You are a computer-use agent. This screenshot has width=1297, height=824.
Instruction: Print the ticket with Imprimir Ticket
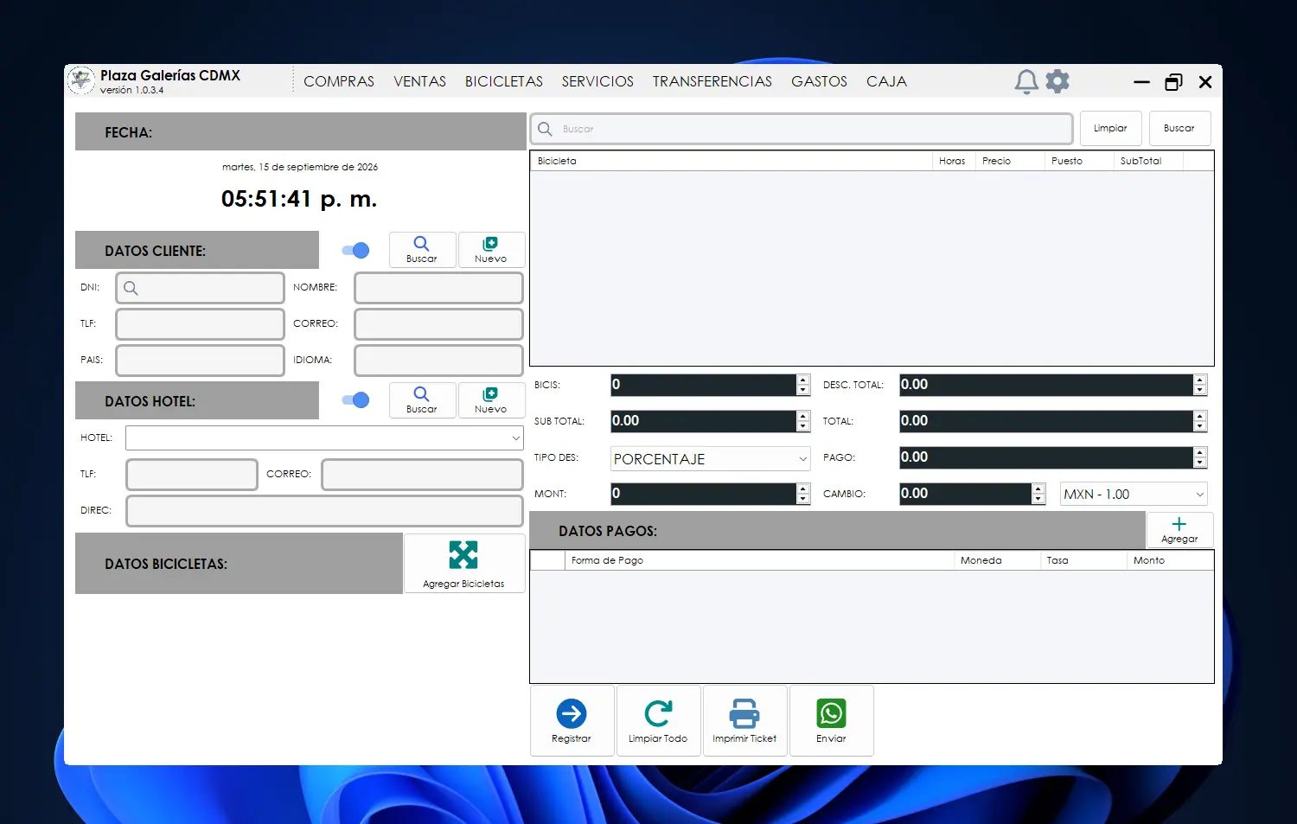tap(744, 721)
